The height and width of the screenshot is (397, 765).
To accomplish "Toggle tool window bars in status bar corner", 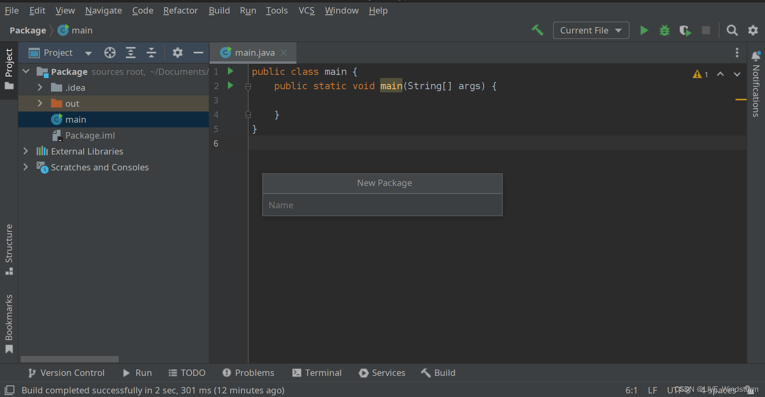I will coord(10,390).
